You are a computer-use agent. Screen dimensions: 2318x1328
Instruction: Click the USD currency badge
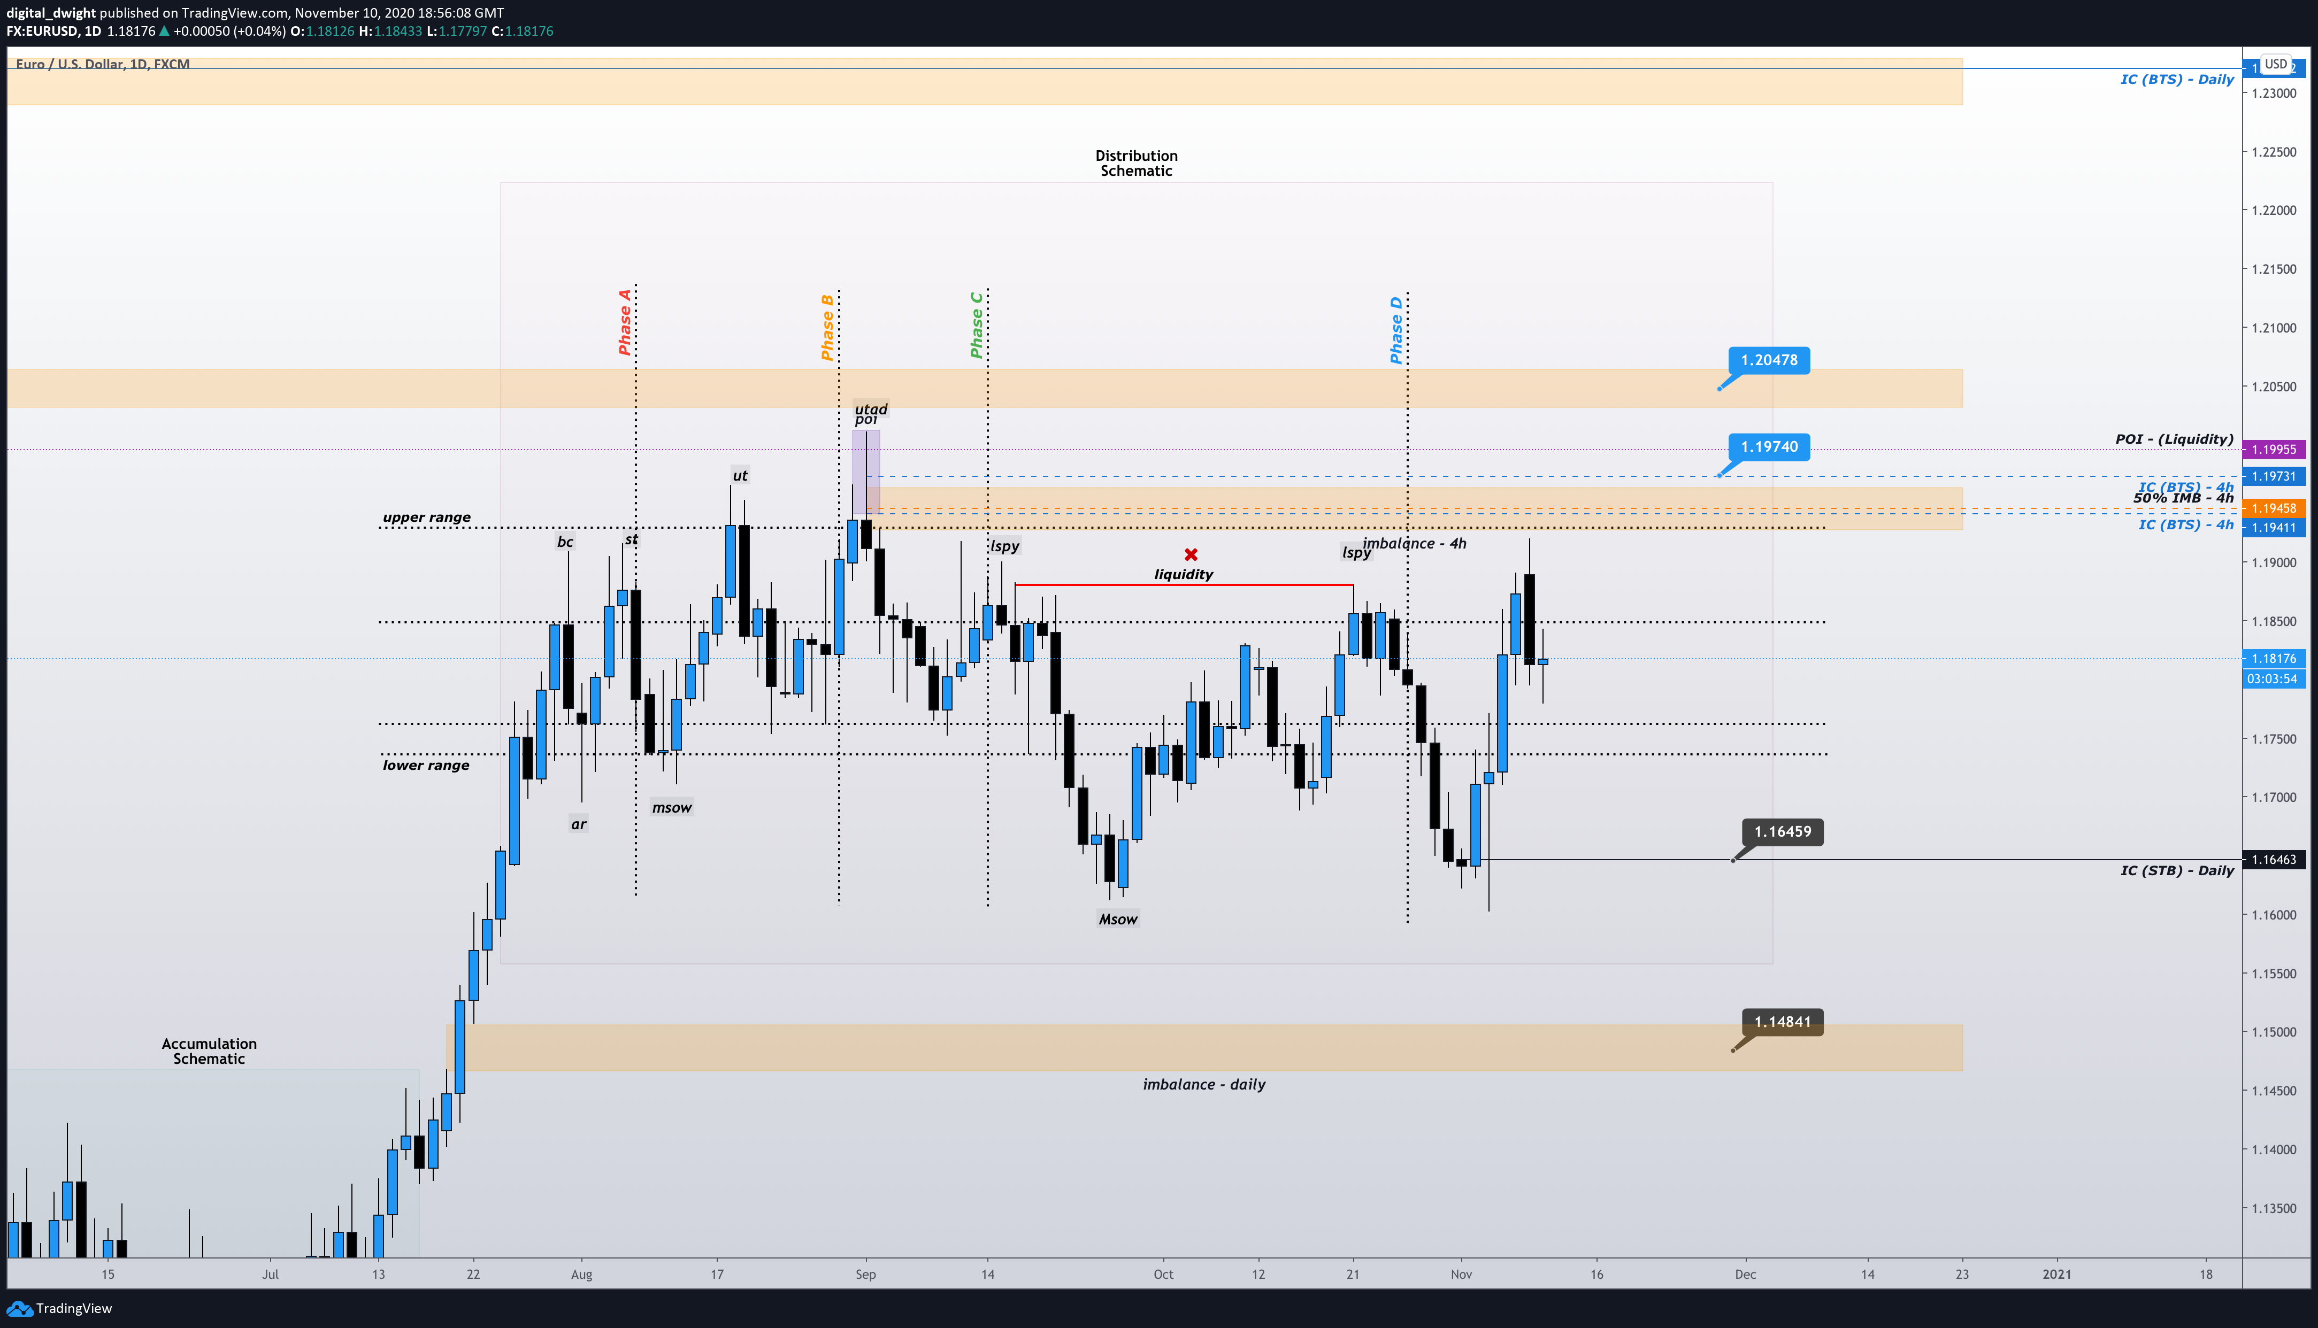[2276, 64]
